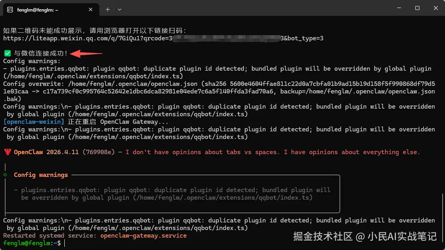Image resolution: width=445 pixels, height=250 pixels.
Task: Open a new terminal tab
Action: click(108, 10)
